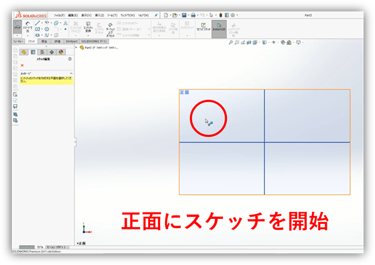
Task: Pin the menu bar with pushpin icon
Action: point(156,15)
